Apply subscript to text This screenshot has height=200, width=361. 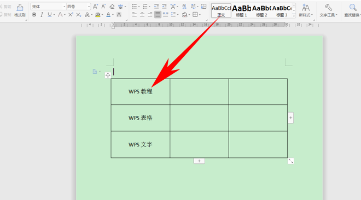[79, 15]
